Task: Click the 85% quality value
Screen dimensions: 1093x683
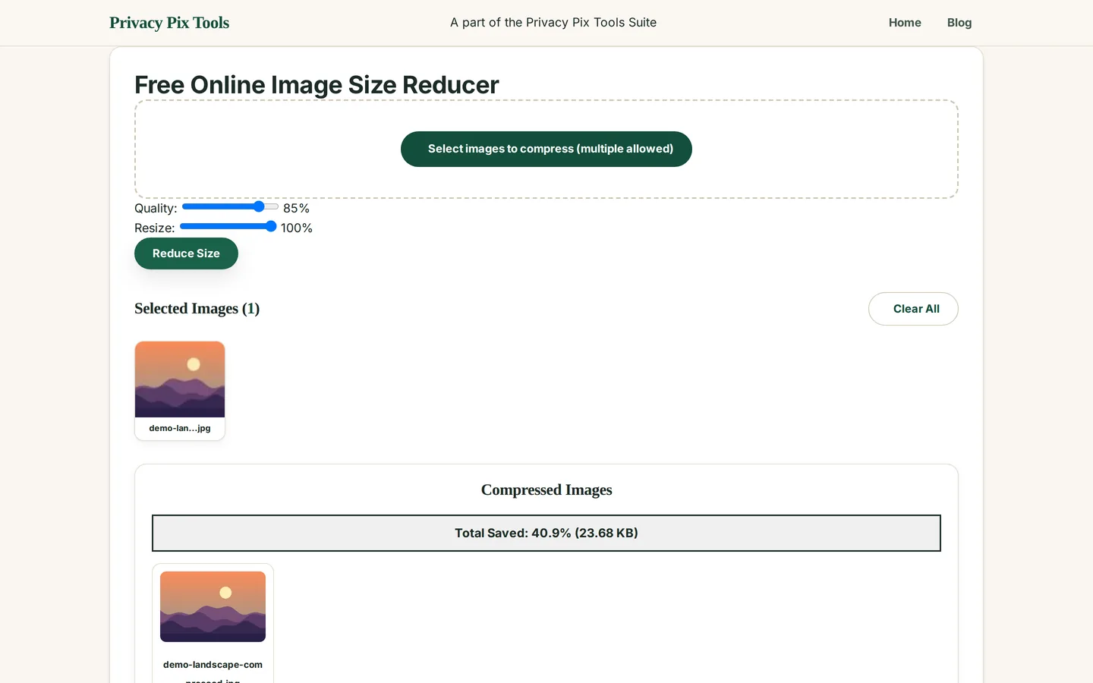Action: point(296,208)
